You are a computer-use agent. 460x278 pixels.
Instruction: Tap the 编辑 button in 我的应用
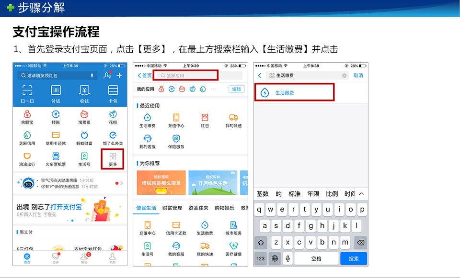pyautogui.click(x=236, y=89)
